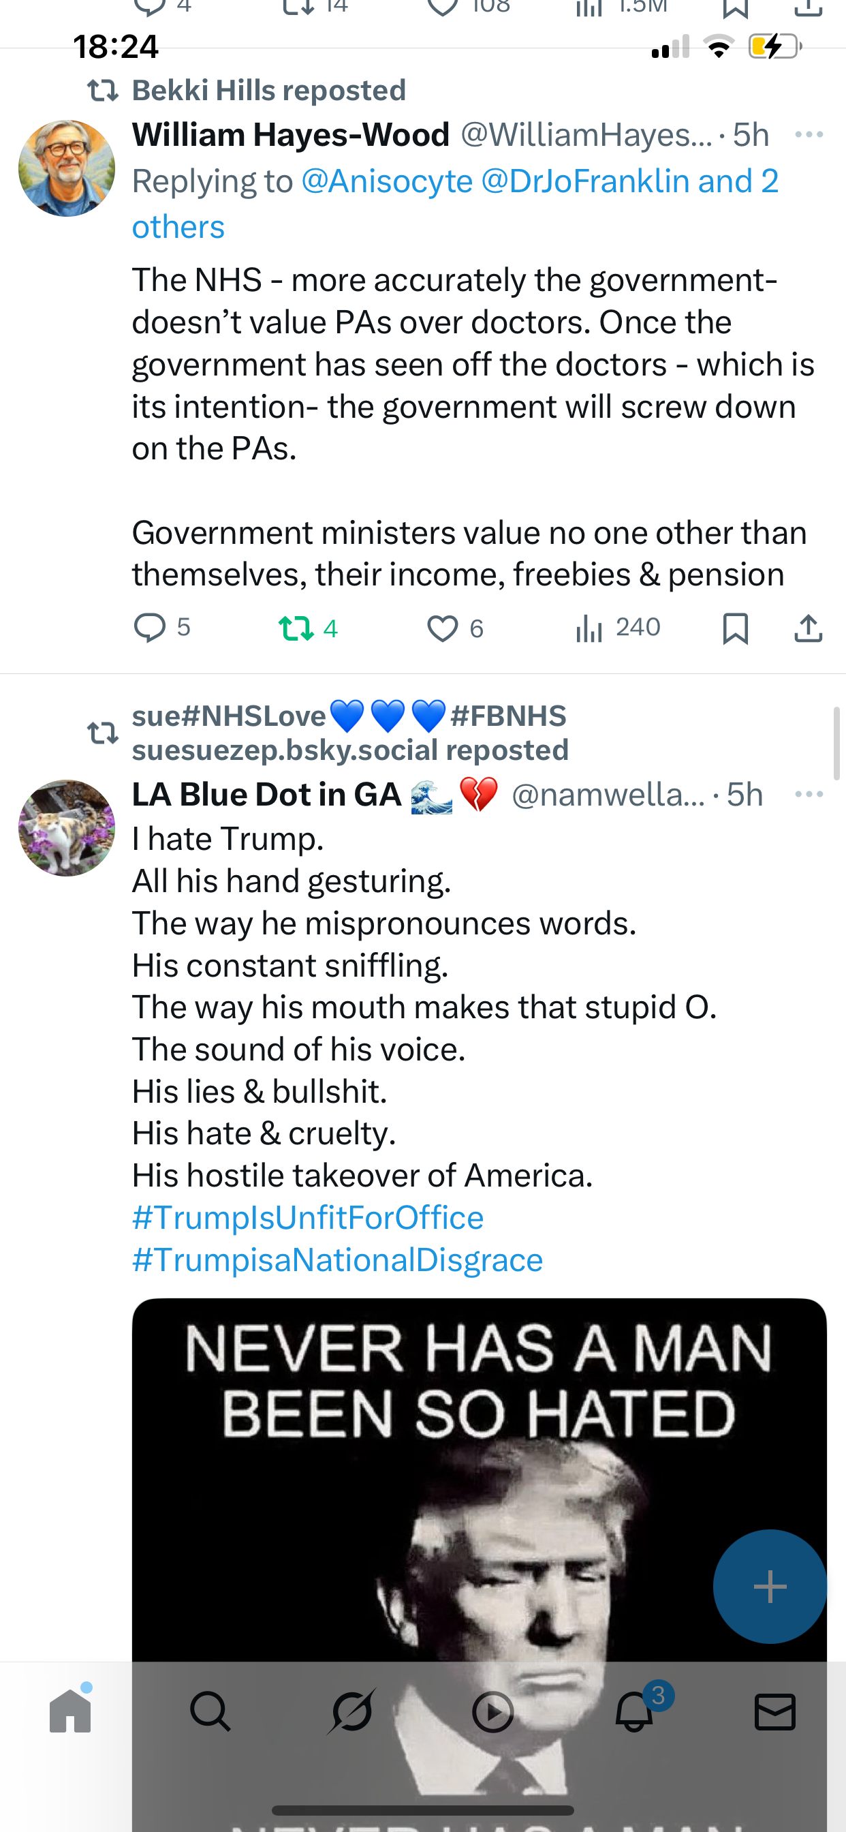
Task: Share William Hayes-Wood's tweet
Action: [809, 628]
